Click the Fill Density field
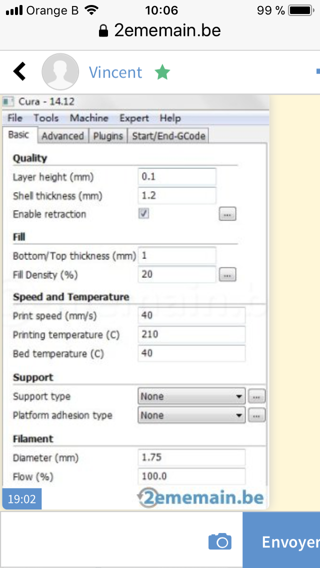The image size is (320, 568). [x=177, y=274]
